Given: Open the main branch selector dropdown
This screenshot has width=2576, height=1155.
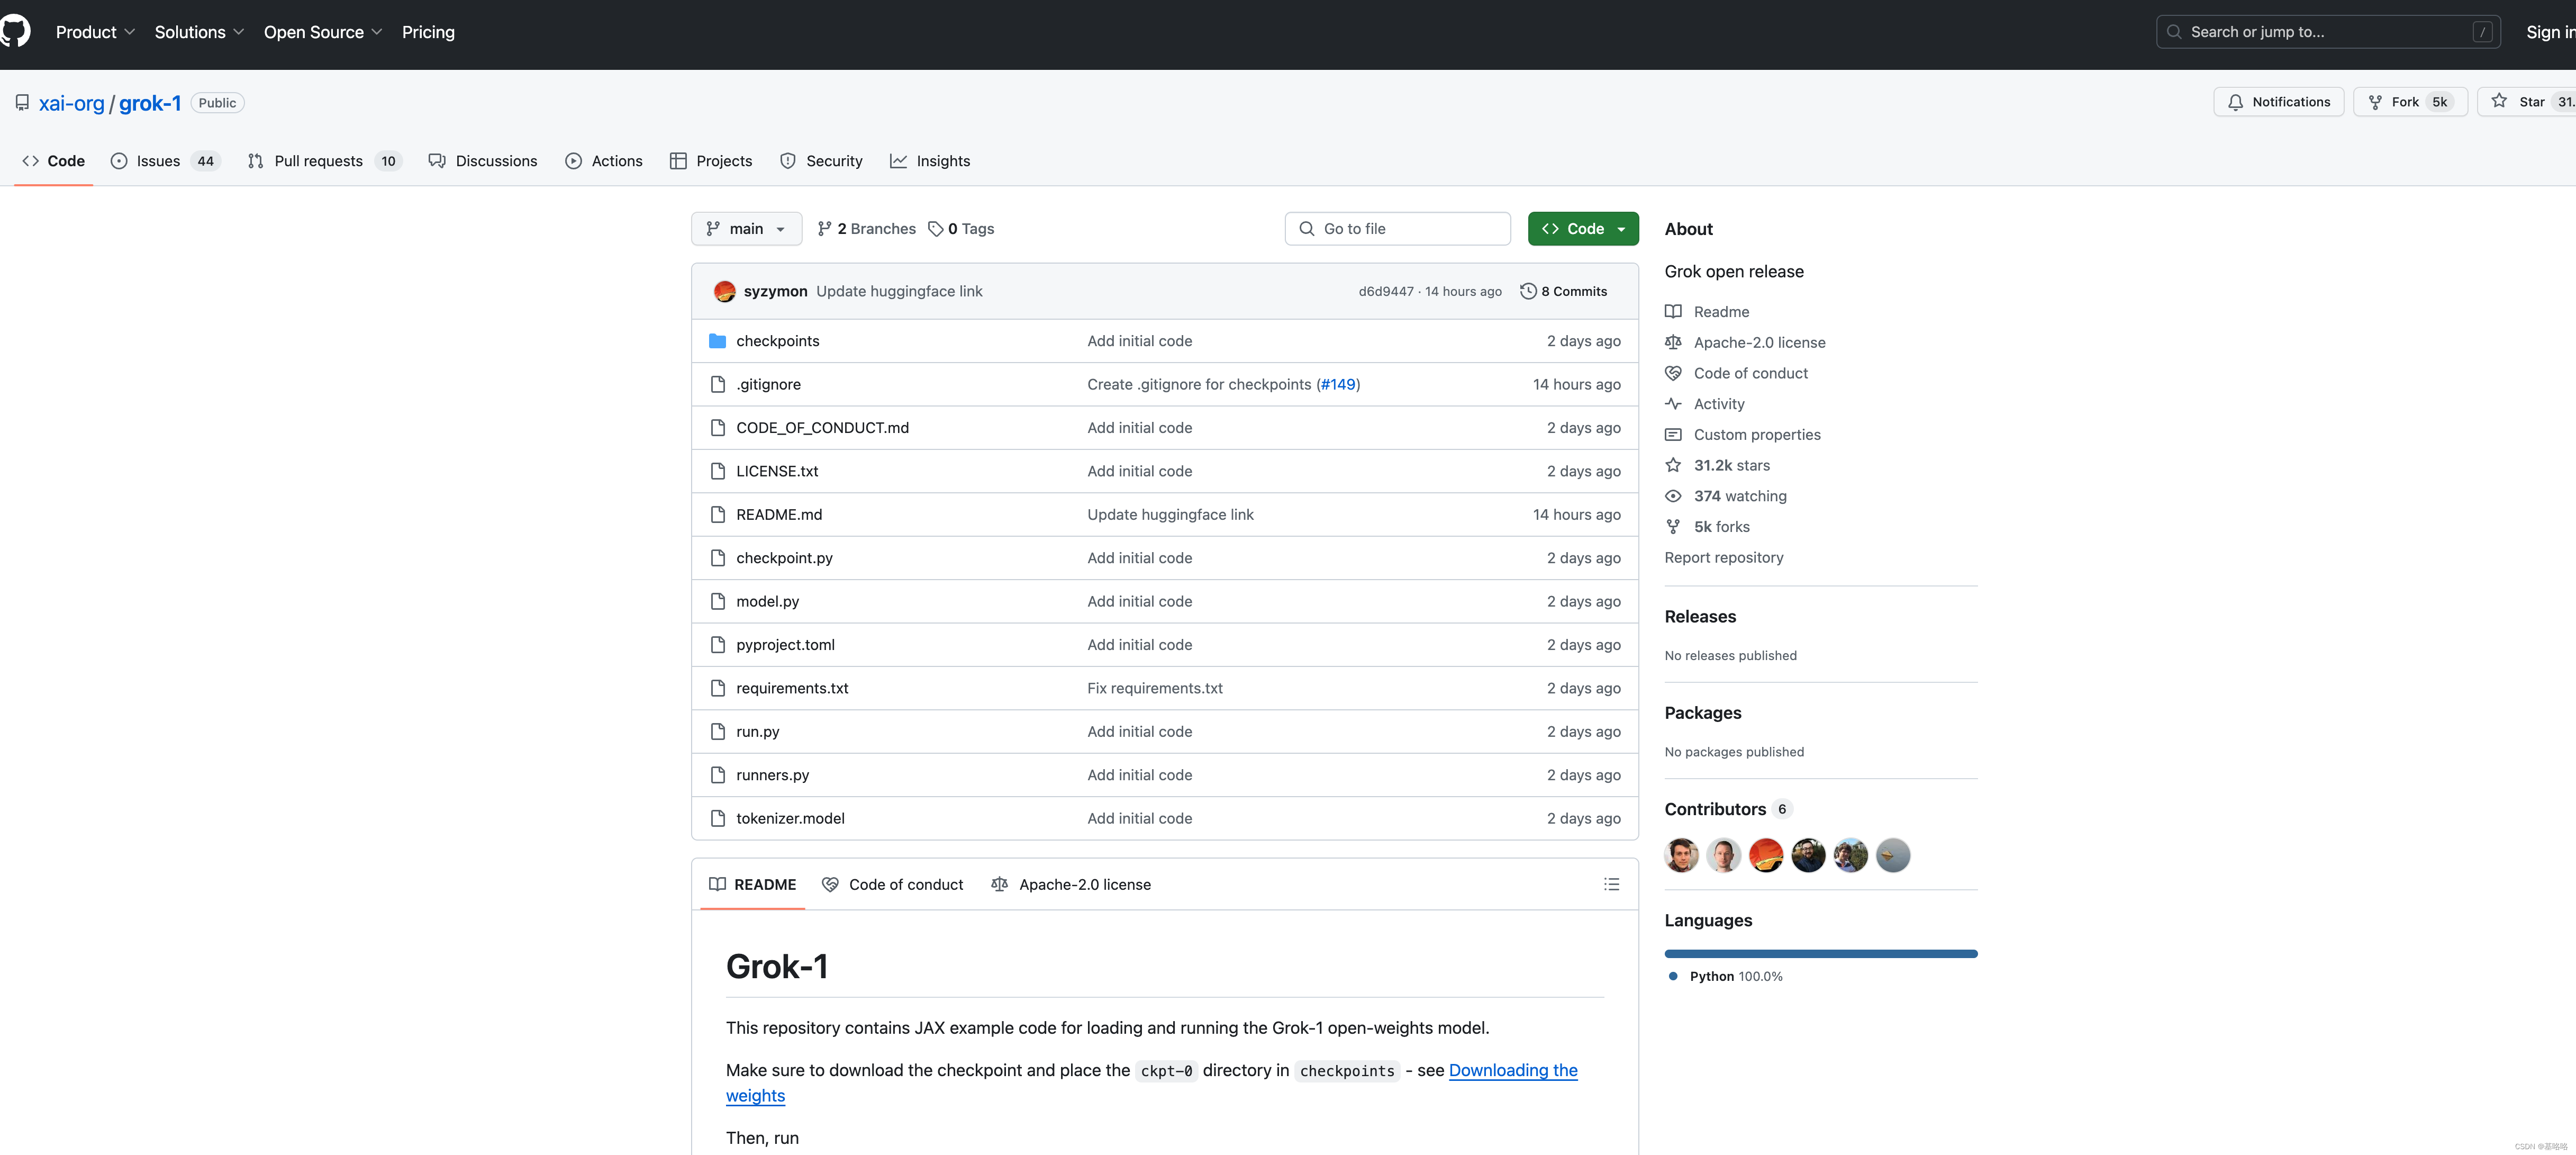Looking at the screenshot, I should click(746, 229).
